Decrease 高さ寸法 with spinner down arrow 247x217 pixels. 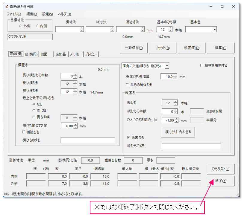(x=143, y=31)
